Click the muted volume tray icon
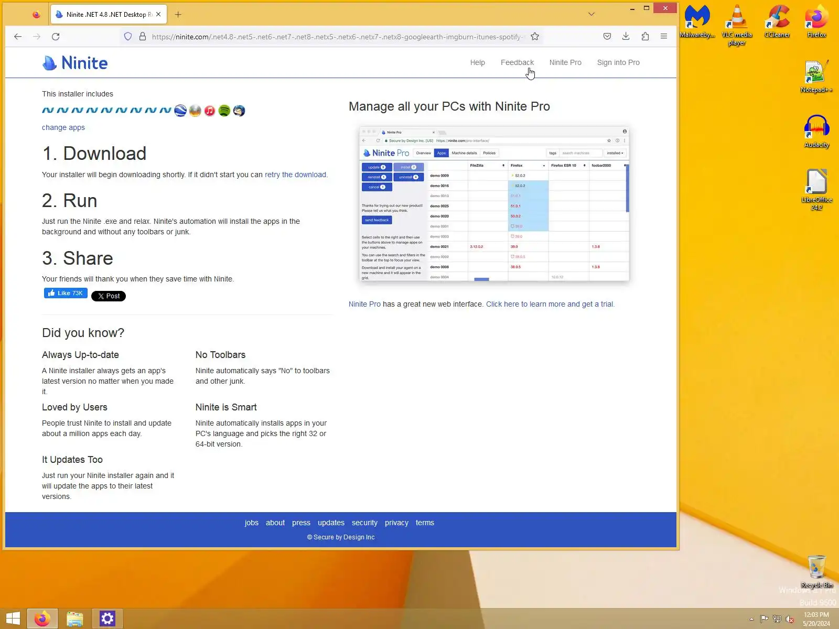This screenshot has width=839, height=629. click(789, 619)
